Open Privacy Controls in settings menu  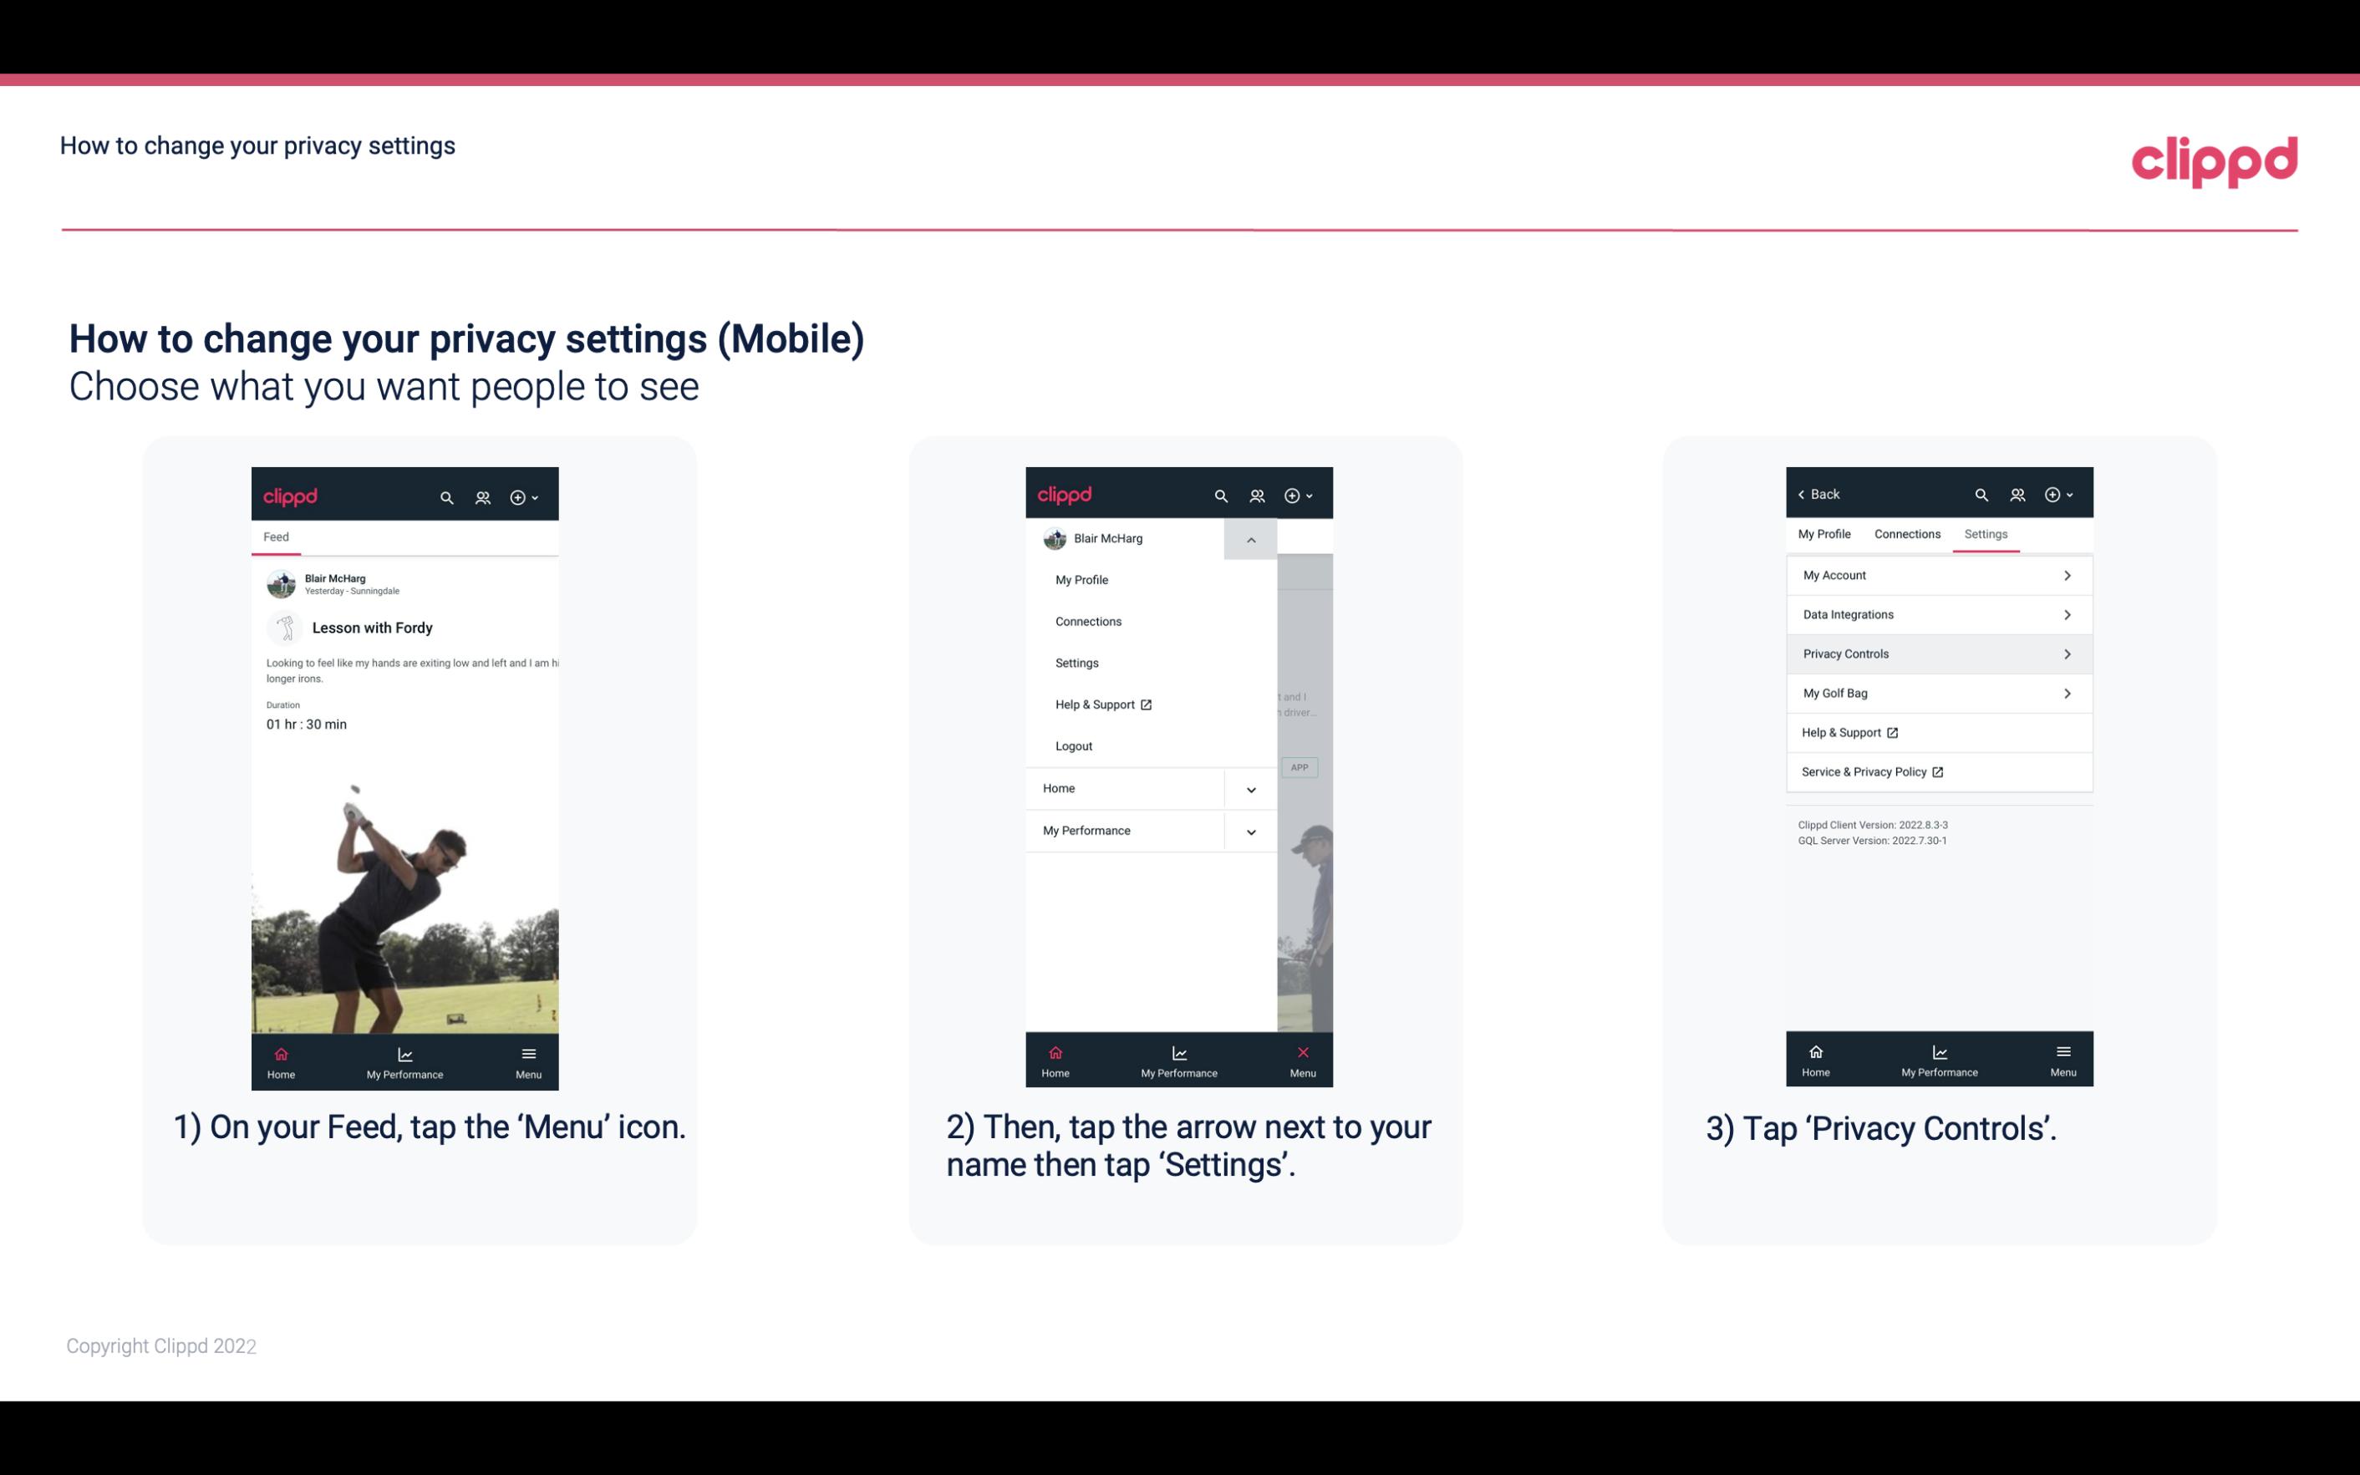click(x=1937, y=653)
